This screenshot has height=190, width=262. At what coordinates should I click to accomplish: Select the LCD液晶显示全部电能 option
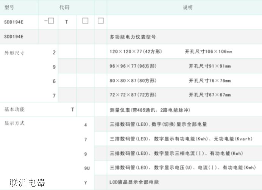coord(134,182)
